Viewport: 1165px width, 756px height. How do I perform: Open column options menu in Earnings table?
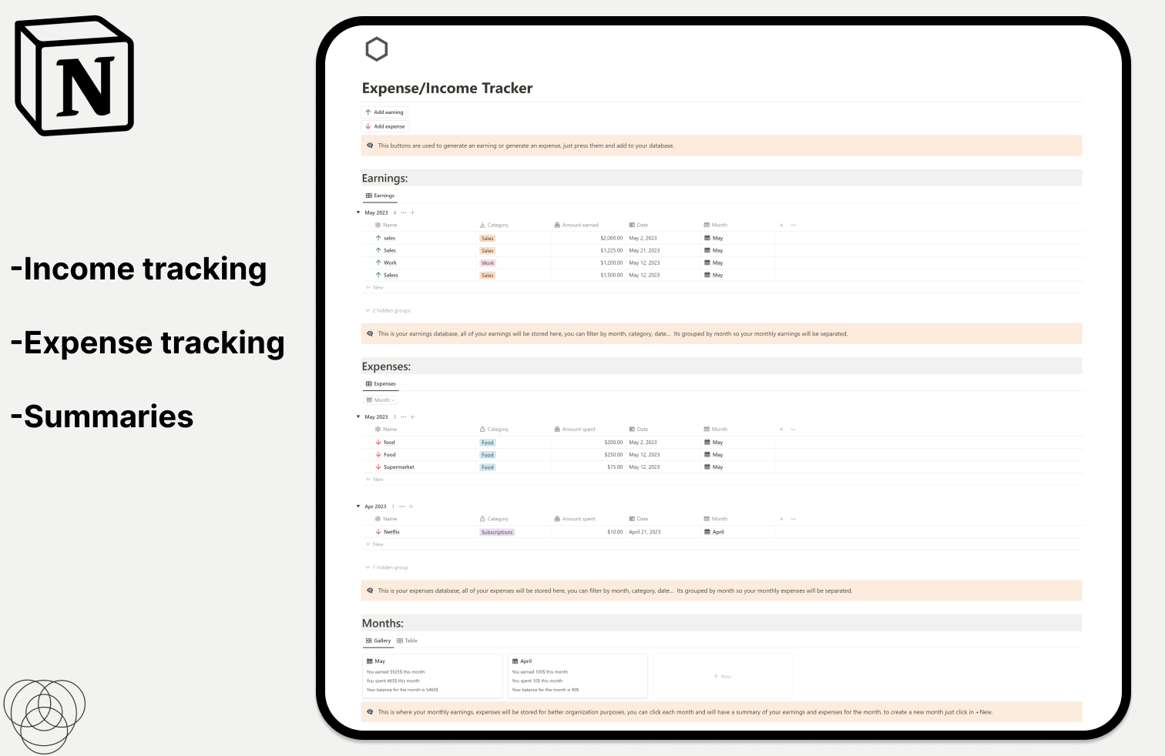(794, 225)
